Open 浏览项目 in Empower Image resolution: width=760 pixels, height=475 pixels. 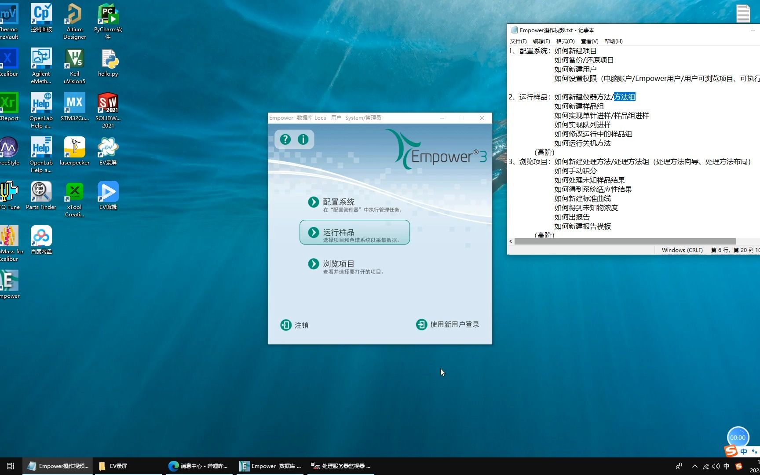click(x=346, y=267)
